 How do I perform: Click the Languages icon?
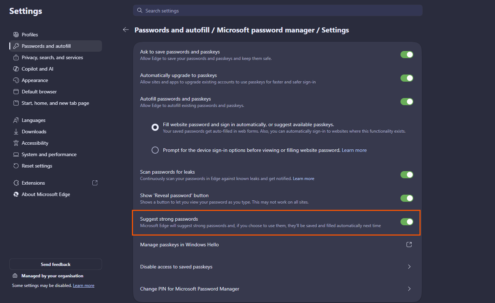coord(16,120)
